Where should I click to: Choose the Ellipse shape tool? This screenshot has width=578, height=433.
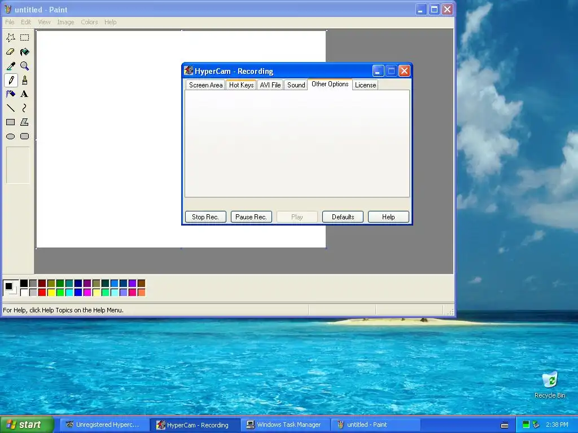click(11, 136)
